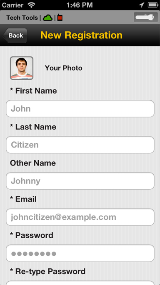Tap the New Registration title
160x285 pixels.
[x=82, y=35]
